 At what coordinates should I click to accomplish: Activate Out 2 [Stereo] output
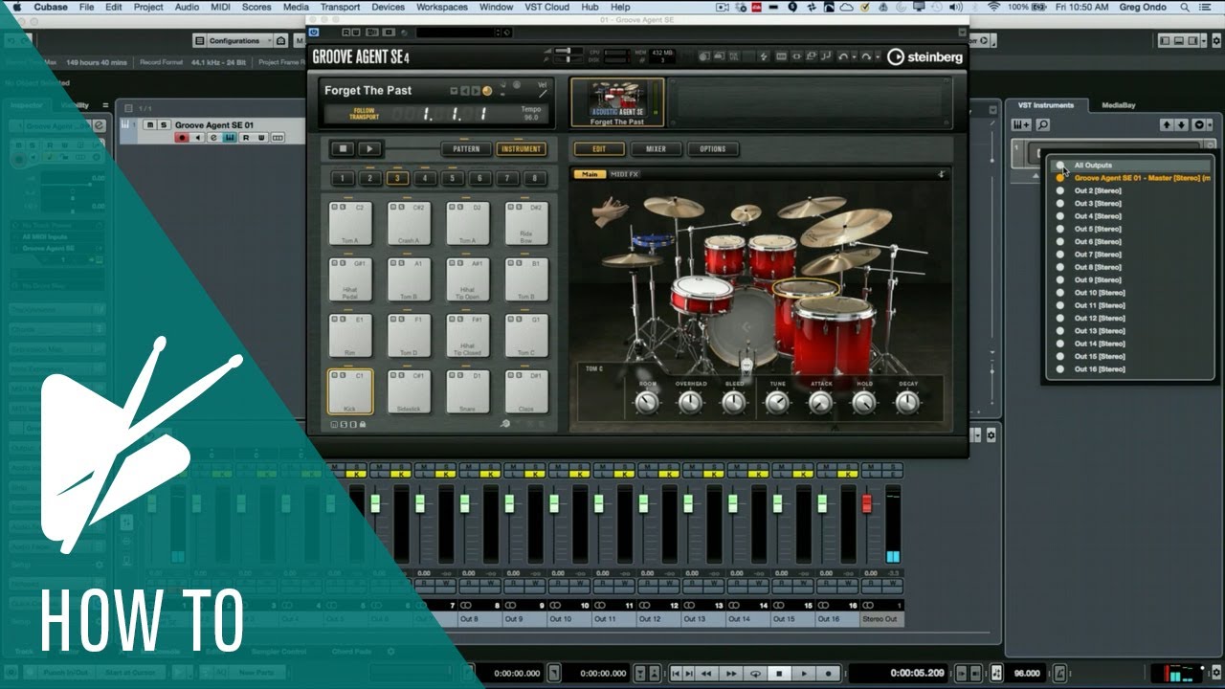point(1129,190)
